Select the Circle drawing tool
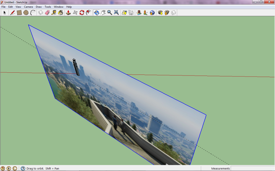 [x=26, y=13]
